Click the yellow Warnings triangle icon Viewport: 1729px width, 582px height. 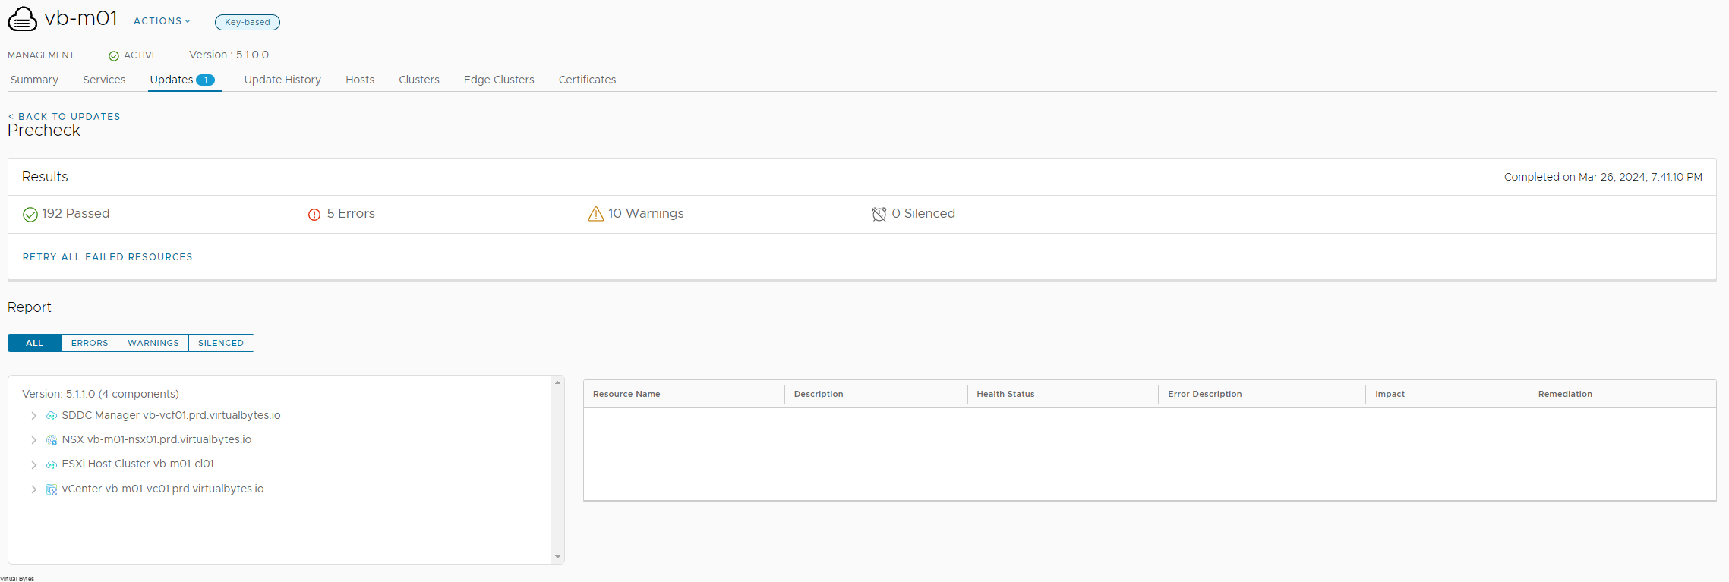[596, 214]
